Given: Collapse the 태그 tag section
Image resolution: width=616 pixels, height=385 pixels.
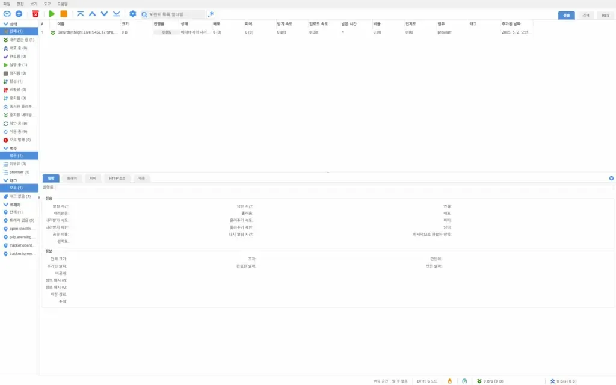Looking at the screenshot, I should point(6,180).
